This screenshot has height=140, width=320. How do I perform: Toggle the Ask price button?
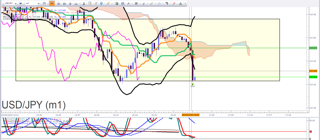click(52, 3)
